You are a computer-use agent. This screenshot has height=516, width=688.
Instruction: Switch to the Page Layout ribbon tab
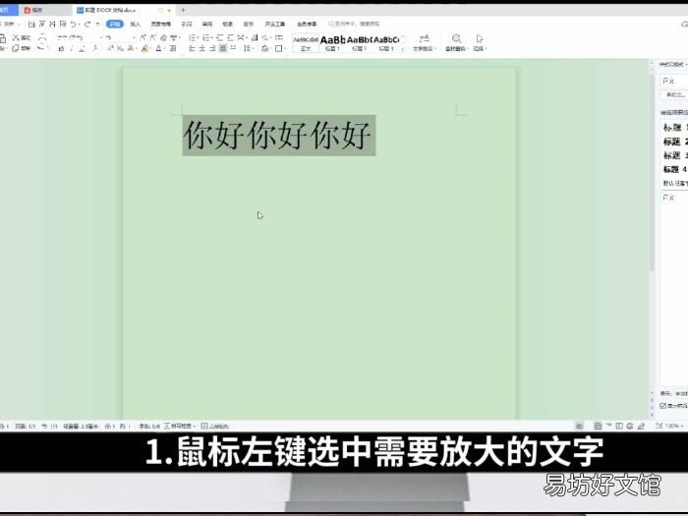[160, 25]
